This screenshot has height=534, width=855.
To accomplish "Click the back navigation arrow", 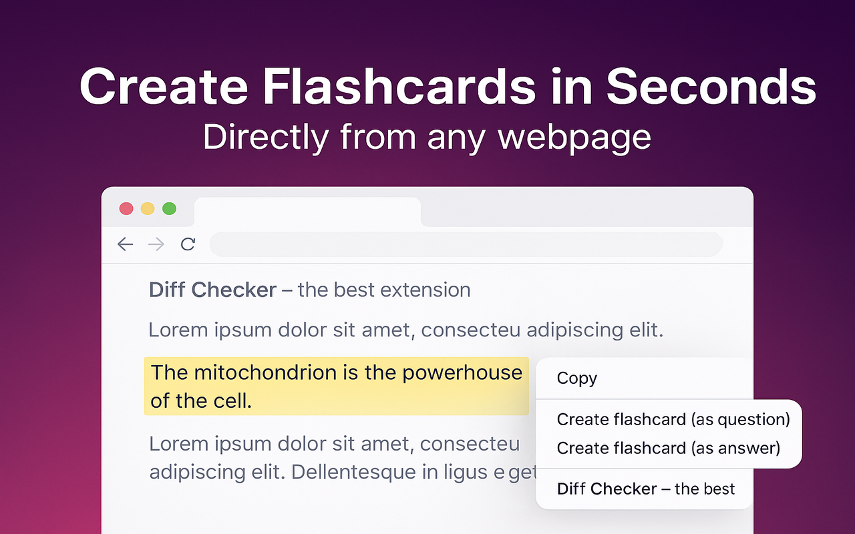I will (125, 244).
